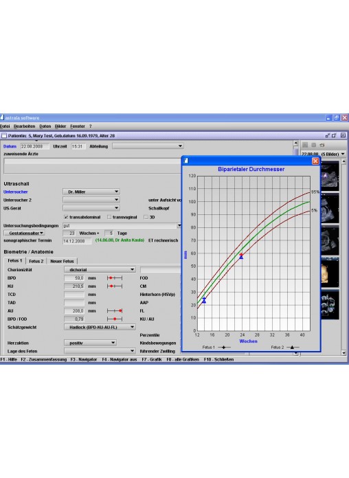
Task: Expand the Untersuchungsbedingungen combo box arrow
Action: [x=179, y=225]
